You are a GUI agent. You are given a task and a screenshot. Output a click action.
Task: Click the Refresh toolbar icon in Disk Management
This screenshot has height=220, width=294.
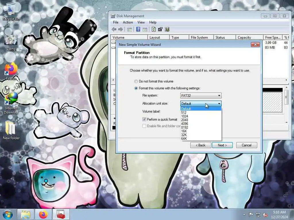tap(154, 29)
